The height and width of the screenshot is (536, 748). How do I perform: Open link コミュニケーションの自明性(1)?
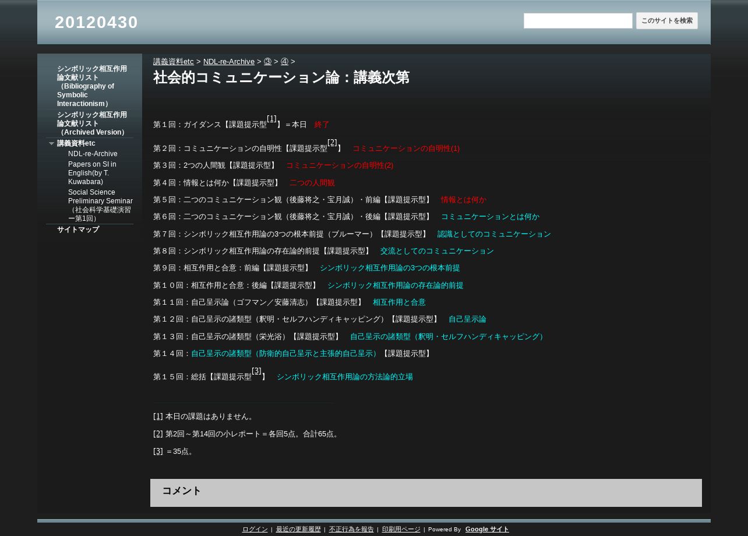406,149
